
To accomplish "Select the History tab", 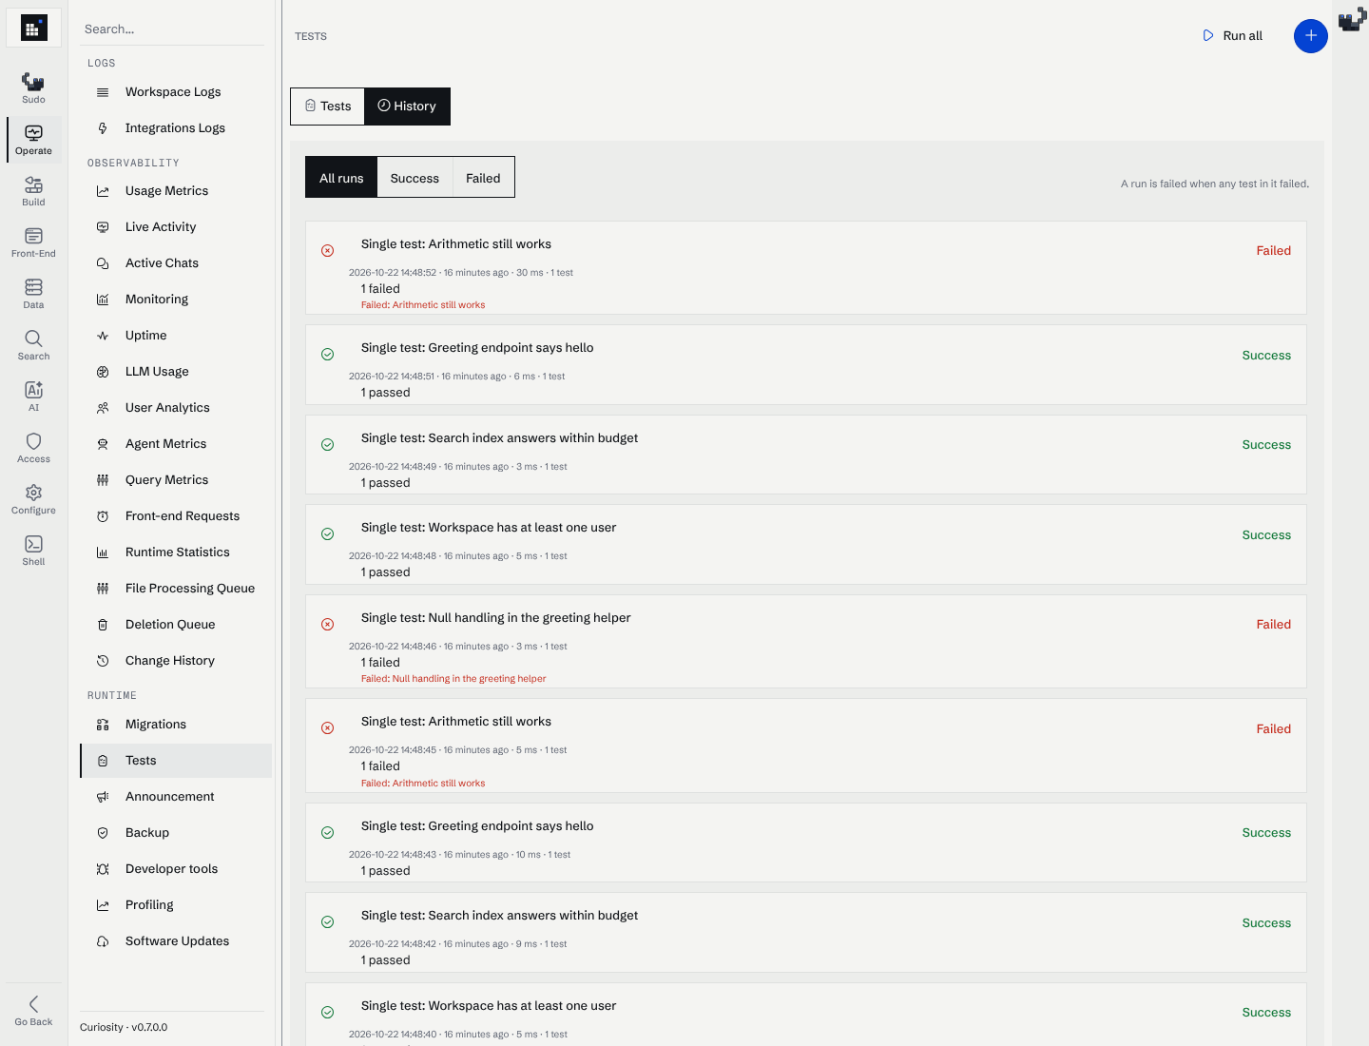I will [x=407, y=107].
